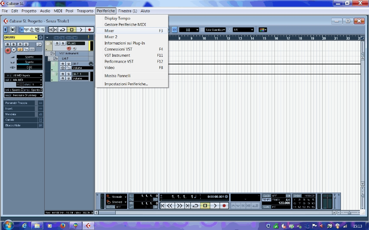Click the tempo value 120.000

tap(284, 203)
